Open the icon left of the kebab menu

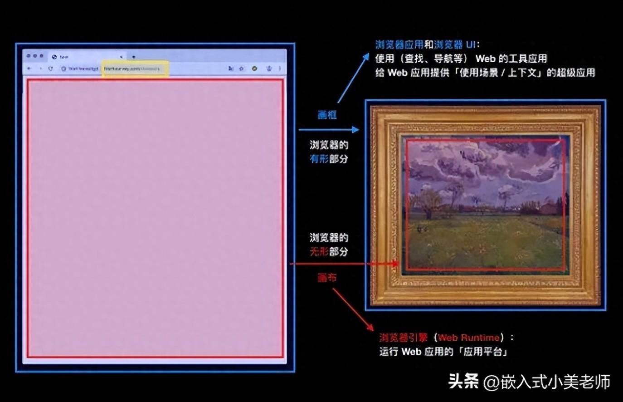point(269,69)
